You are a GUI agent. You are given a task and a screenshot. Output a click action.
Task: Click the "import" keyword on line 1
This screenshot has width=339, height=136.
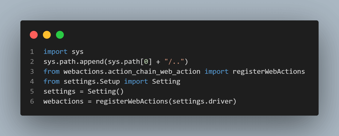pos(55,52)
